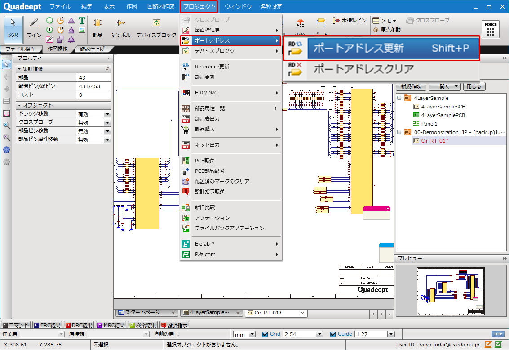Image resolution: width=509 pixels, height=350 pixels.
Task: Select Reference更新 menu item
Action: (x=230, y=67)
